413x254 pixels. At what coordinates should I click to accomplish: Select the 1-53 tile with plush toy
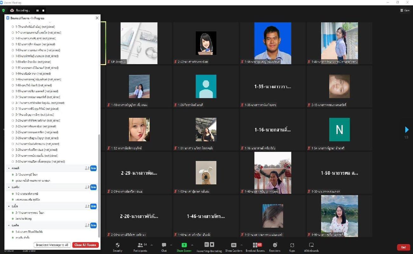[206, 173]
